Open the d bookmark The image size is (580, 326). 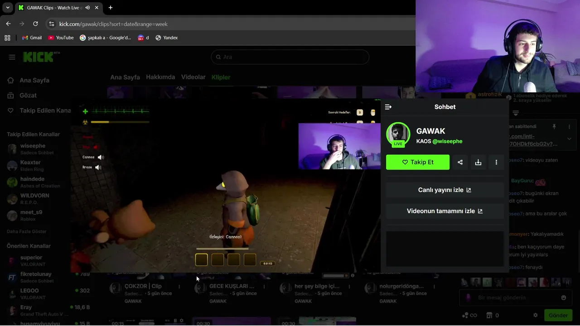click(143, 38)
